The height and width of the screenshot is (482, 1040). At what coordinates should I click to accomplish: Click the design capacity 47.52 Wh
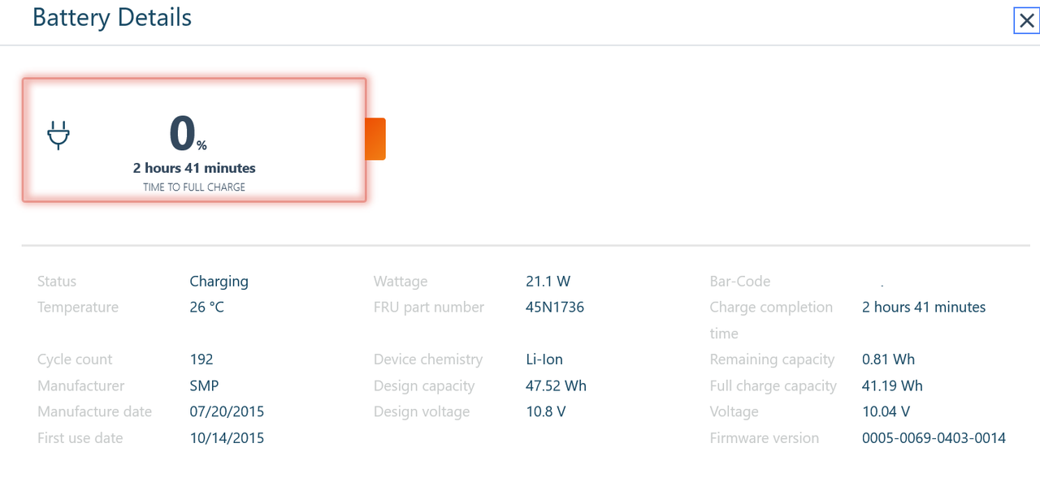[556, 385]
